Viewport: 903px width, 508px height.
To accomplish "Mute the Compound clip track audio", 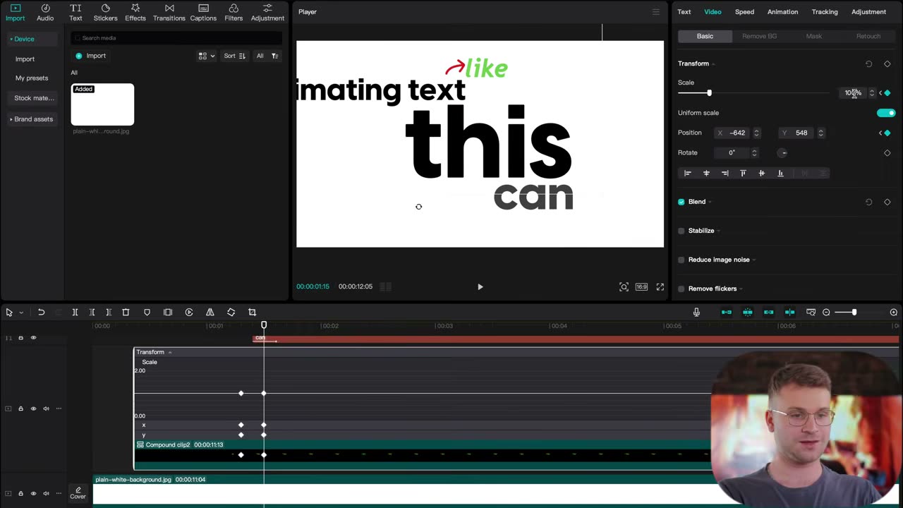I will (46, 409).
